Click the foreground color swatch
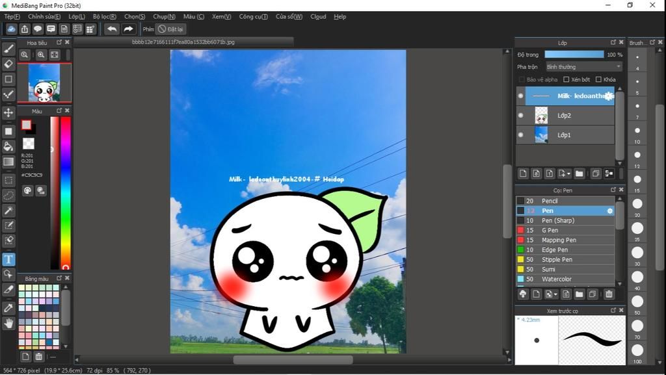 tap(26, 125)
